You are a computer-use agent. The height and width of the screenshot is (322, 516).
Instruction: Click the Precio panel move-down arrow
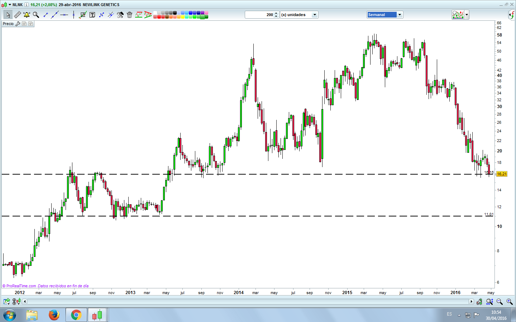point(24,24)
